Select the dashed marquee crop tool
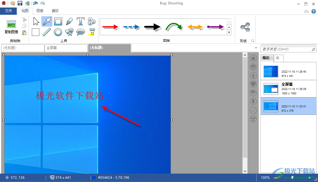The image size is (318, 182). coord(36,32)
